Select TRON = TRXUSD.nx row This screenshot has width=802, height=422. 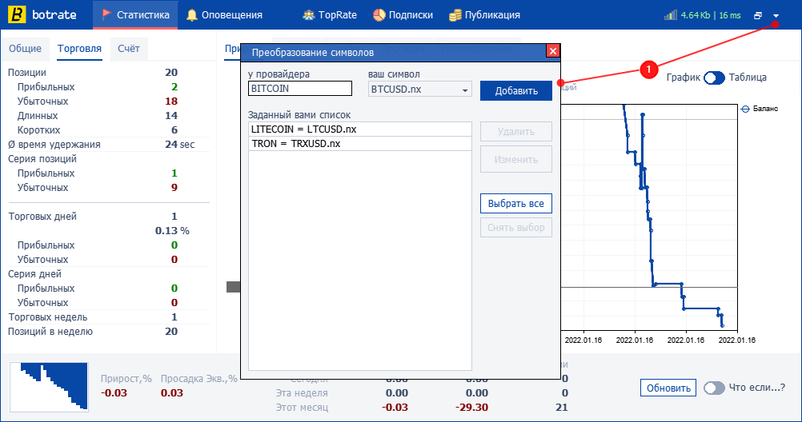360,144
